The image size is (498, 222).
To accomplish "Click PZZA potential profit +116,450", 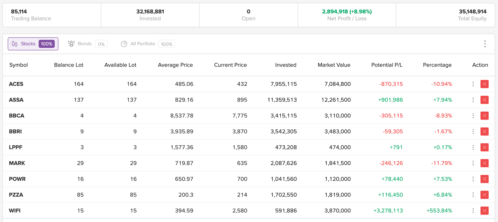I will coord(391,195).
